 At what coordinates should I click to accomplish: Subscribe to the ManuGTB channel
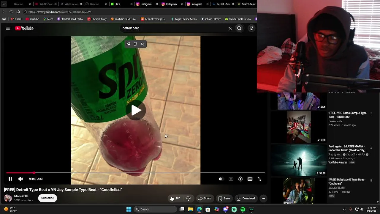[47, 198]
